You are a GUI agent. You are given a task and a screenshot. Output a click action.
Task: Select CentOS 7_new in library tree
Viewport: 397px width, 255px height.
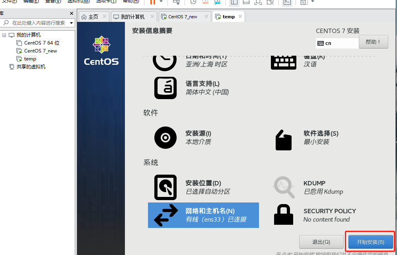pos(41,51)
